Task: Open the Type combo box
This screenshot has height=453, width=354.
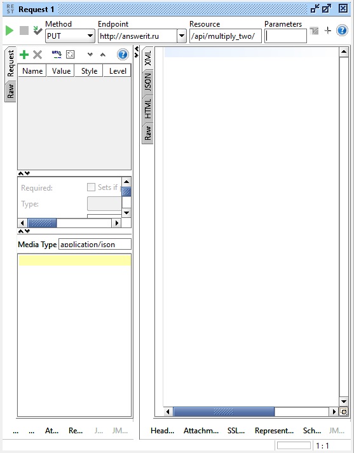Action: click(x=104, y=204)
